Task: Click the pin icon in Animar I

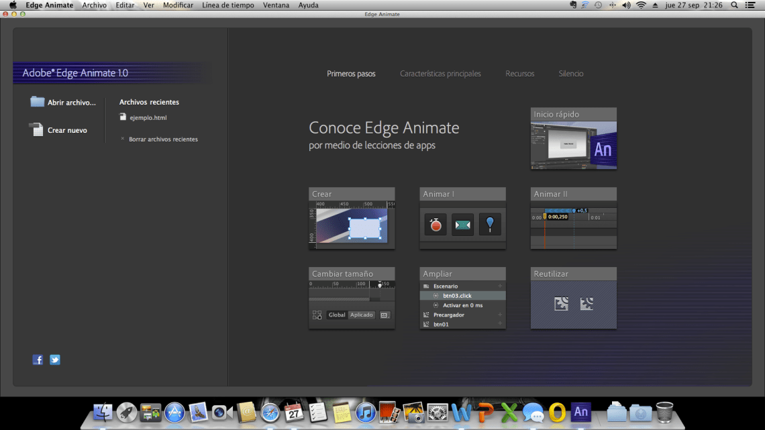Action: tap(490, 225)
